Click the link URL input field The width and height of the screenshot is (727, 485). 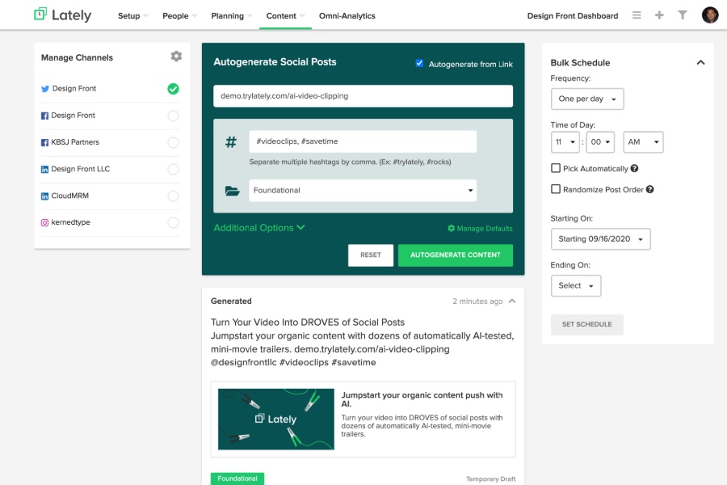pyautogui.click(x=363, y=96)
